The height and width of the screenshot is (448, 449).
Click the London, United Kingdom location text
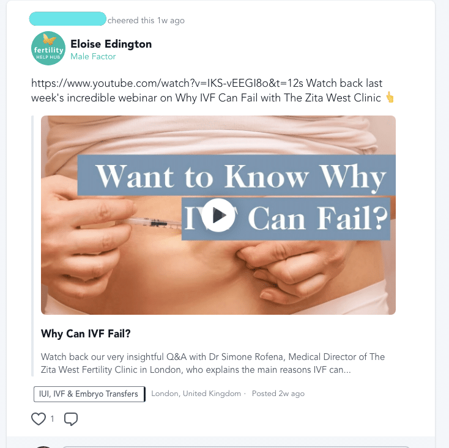point(196,394)
